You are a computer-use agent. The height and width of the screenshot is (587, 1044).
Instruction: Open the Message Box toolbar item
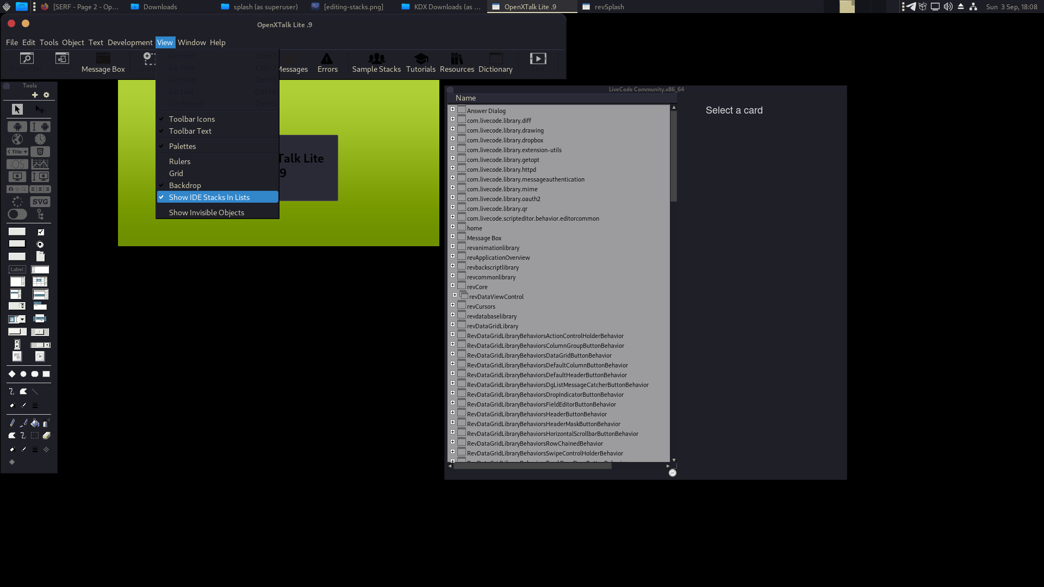[x=103, y=63]
